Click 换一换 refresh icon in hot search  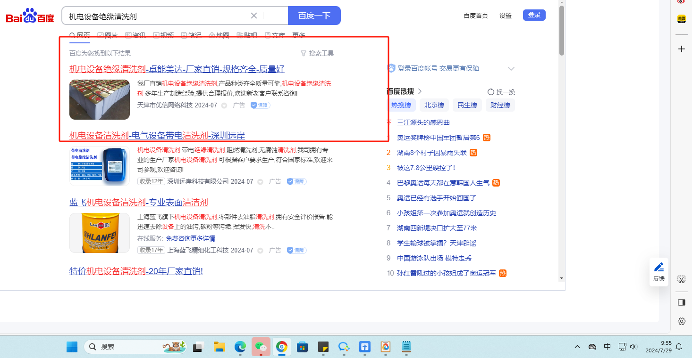click(491, 92)
